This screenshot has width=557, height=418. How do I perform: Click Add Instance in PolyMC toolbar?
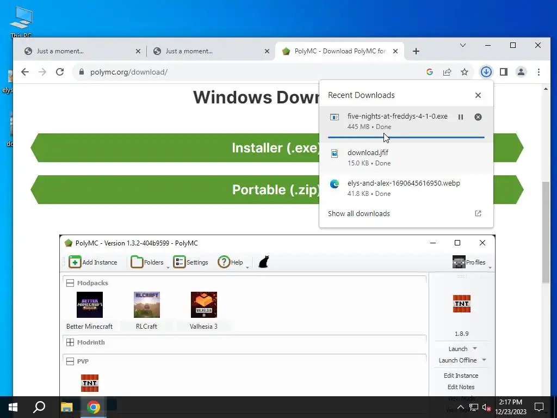pos(93,262)
